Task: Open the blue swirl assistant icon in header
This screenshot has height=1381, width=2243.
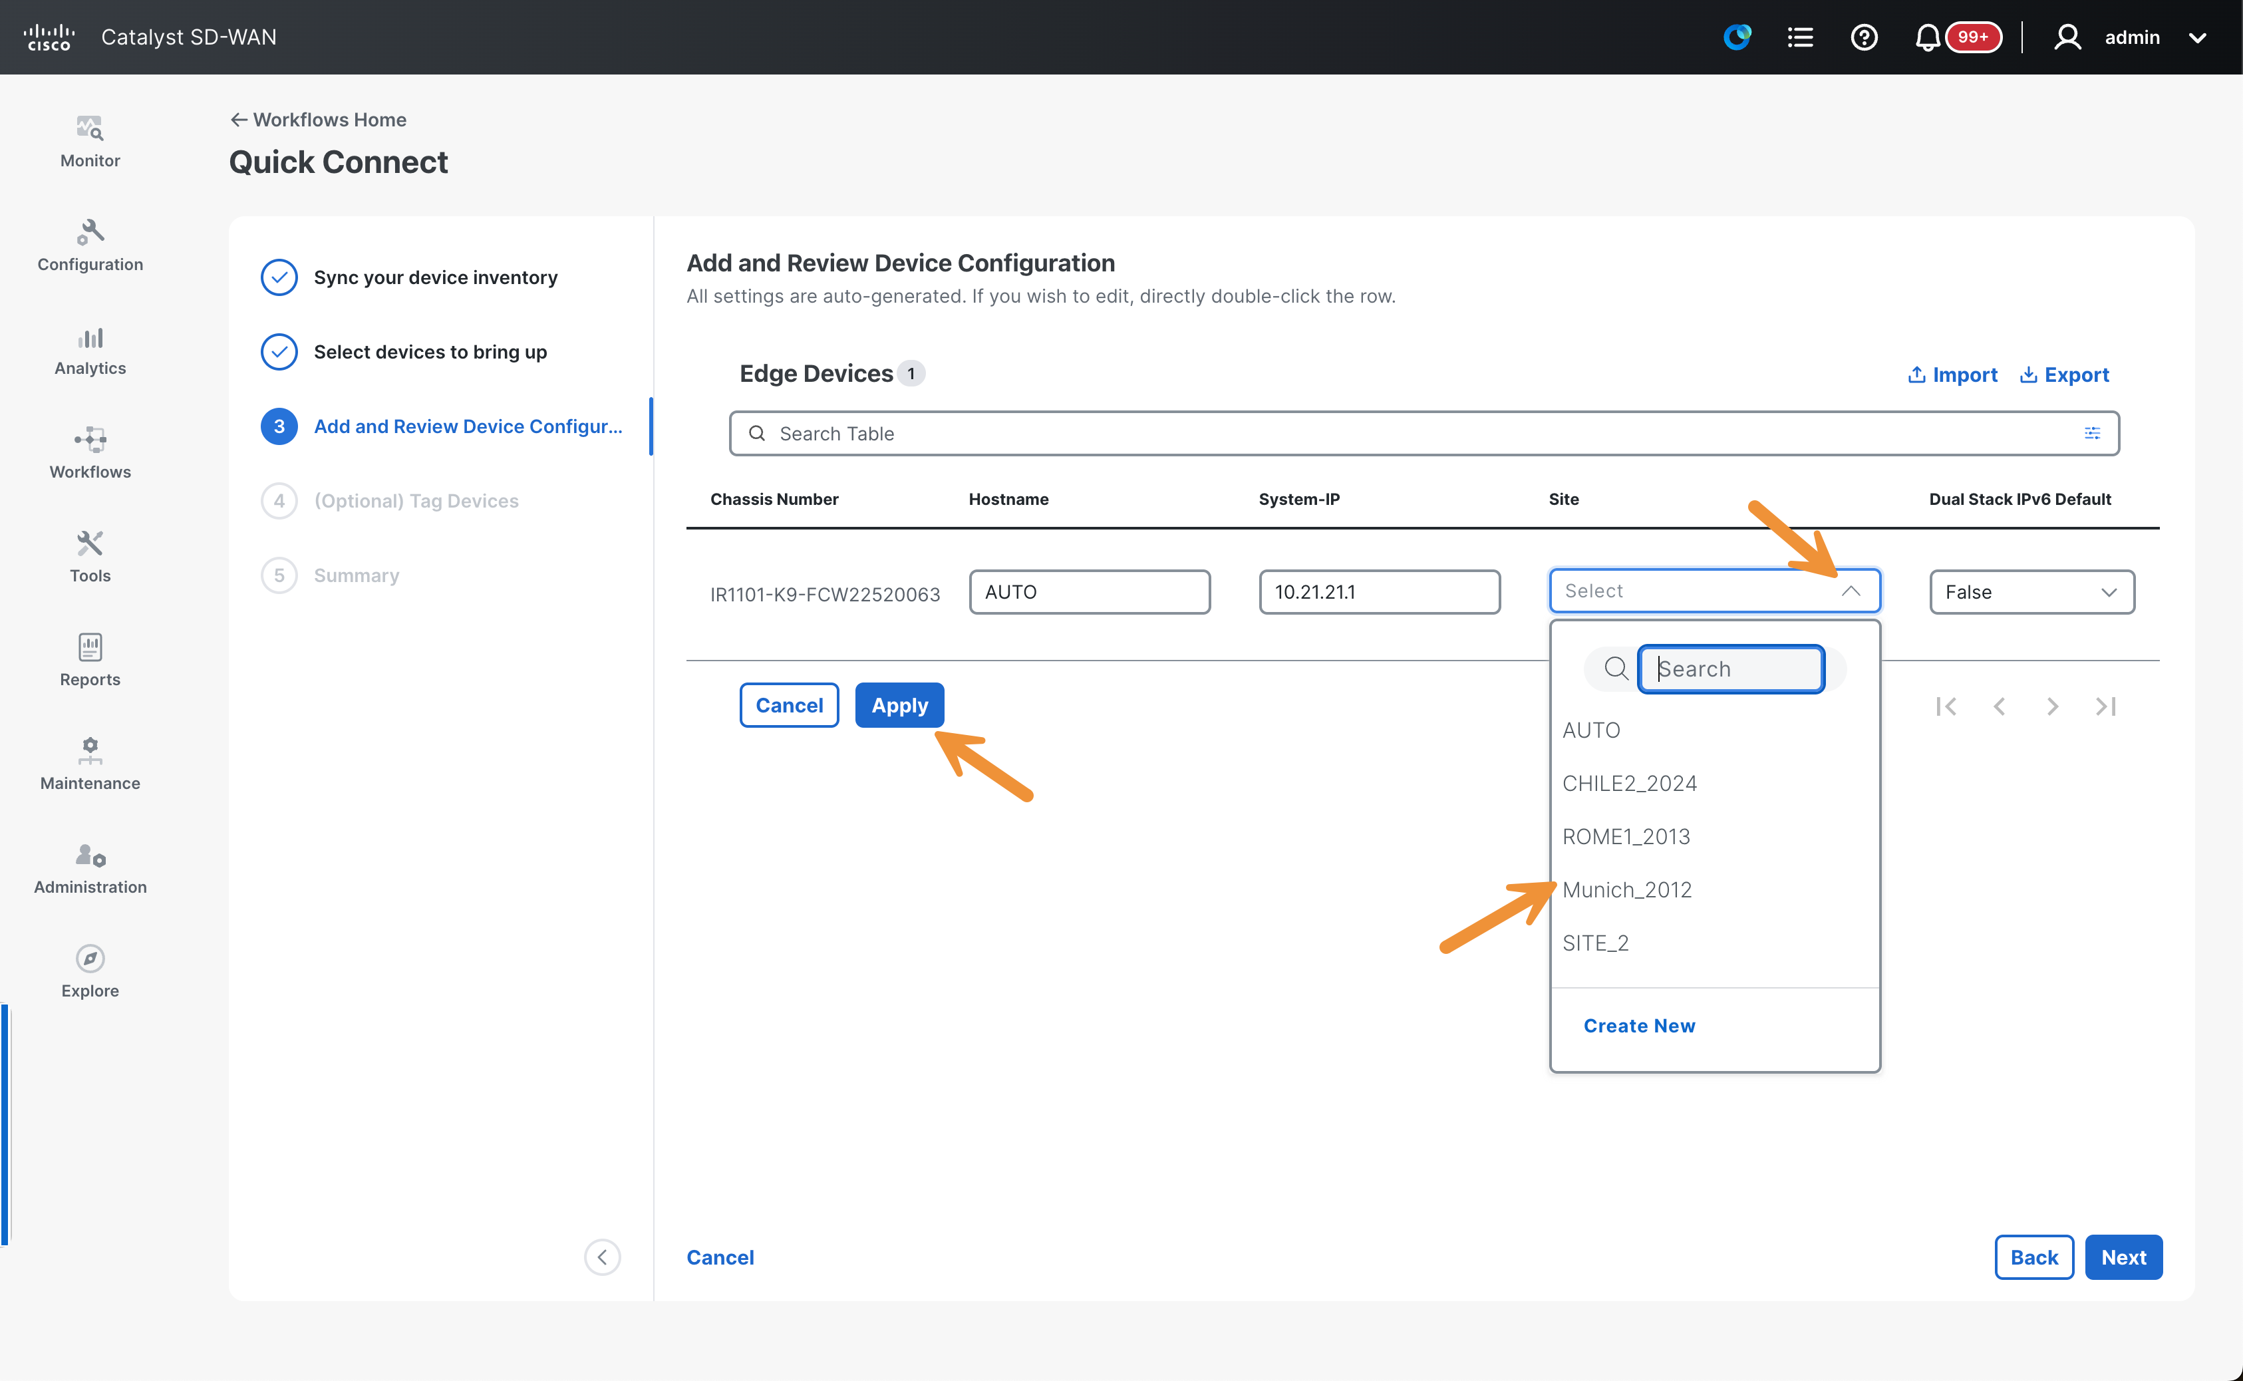Action: pos(1736,37)
